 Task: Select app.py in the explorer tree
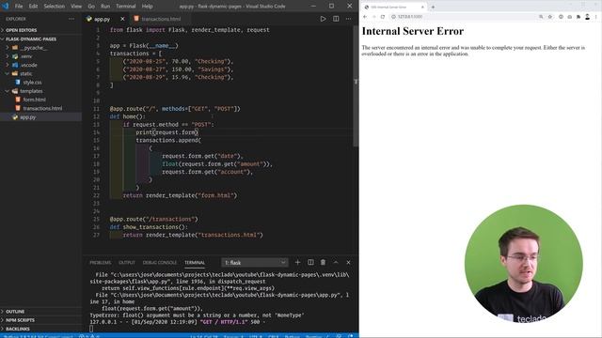(27, 117)
